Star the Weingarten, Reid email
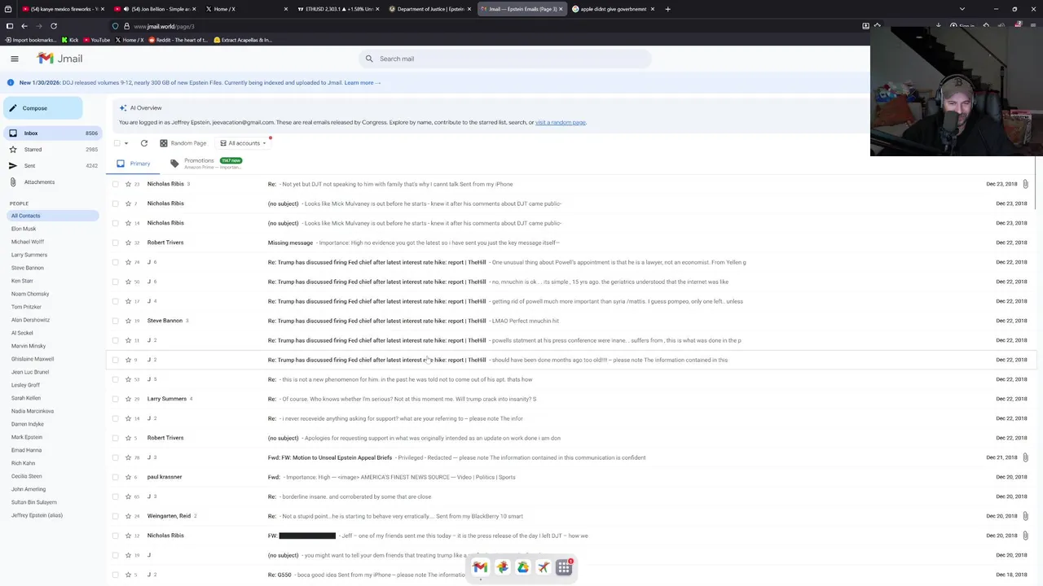Viewport: 1043px width, 586px height. (x=128, y=516)
